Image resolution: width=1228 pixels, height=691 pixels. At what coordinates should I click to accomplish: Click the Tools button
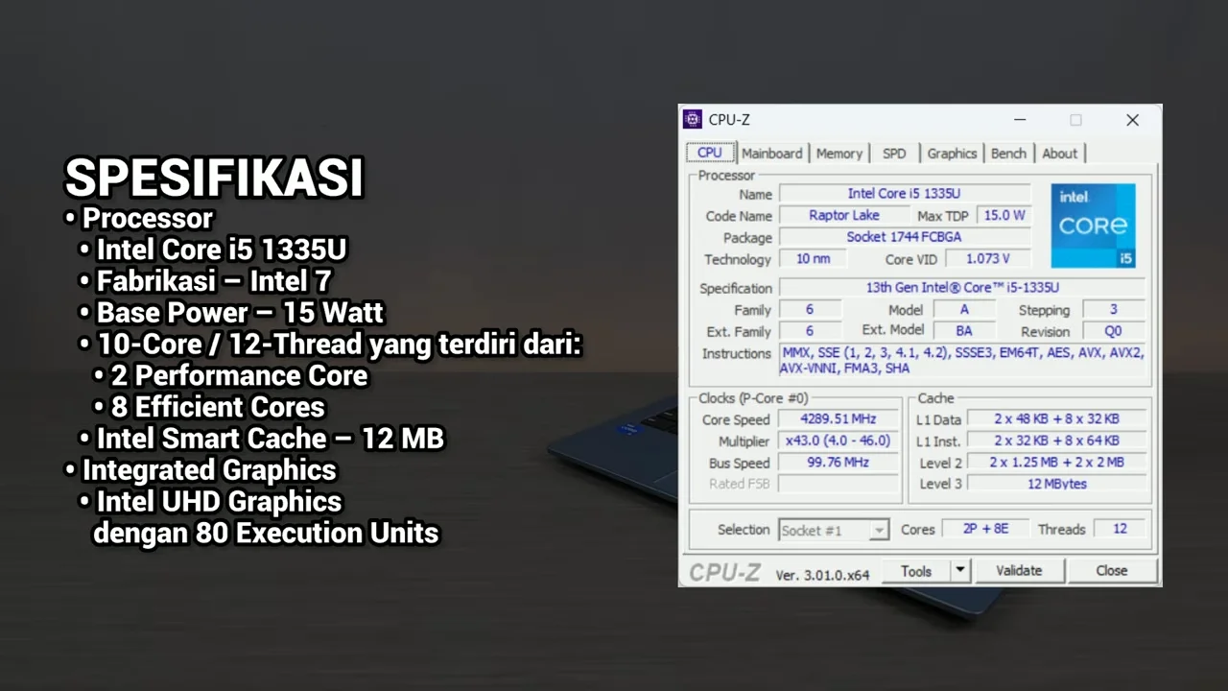(x=916, y=570)
